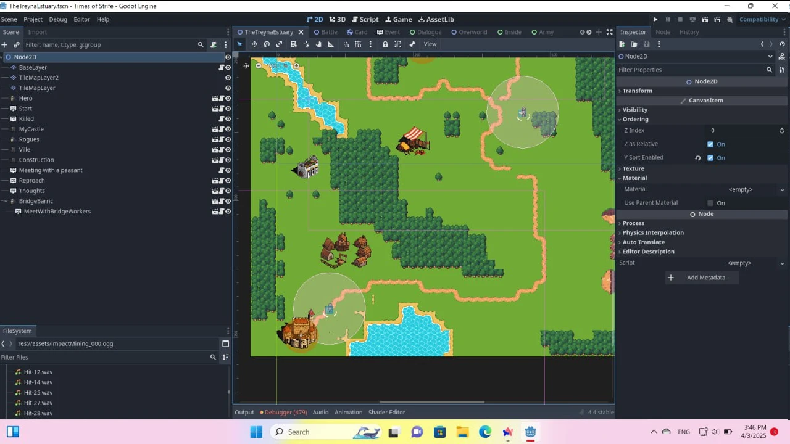Attach a script to the selected node
The width and height of the screenshot is (790, 444).
click(x=214, y=44)
